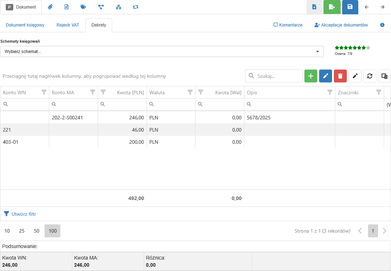Set the rating by clicking the last star
This screenshot has height=271, width=391.
tap(368, 48)
